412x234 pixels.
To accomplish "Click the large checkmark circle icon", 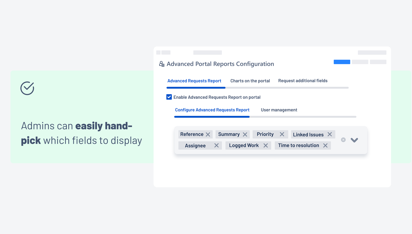I will [27, 88].
